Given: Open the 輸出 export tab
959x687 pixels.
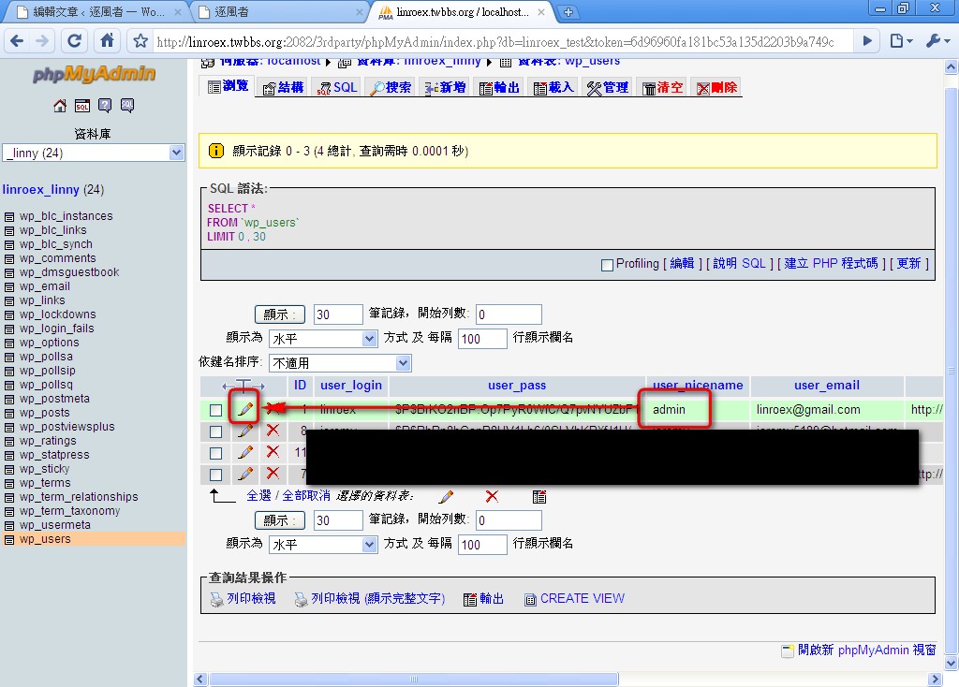Looking at the screenshot, I should [500, 87].
